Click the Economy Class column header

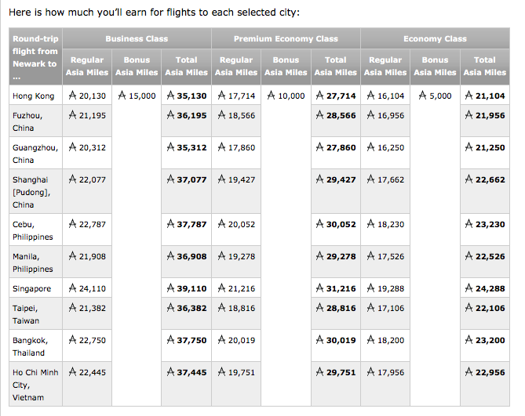pyautogui.click(x=435, y=38)
